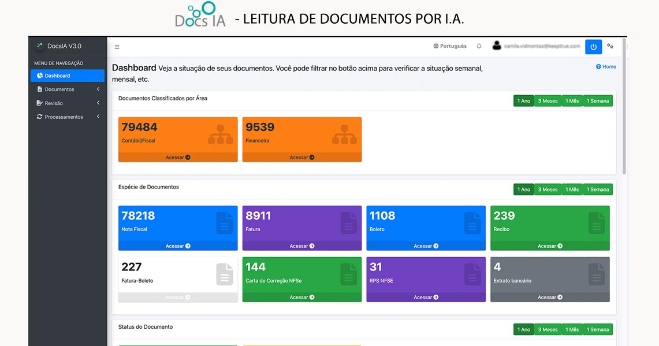Select 3 Meses filter for Documentos Classificados por Área
Screen dimensions: 659x346
tap(548, 101)
